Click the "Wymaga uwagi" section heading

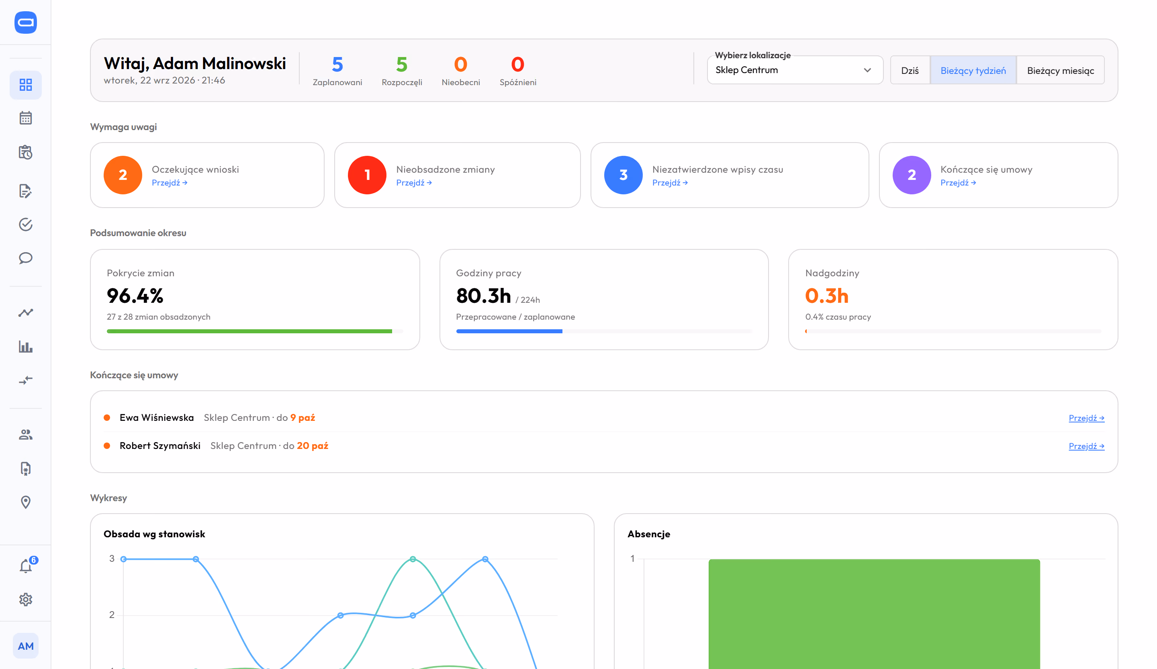[x=123, y=126]
